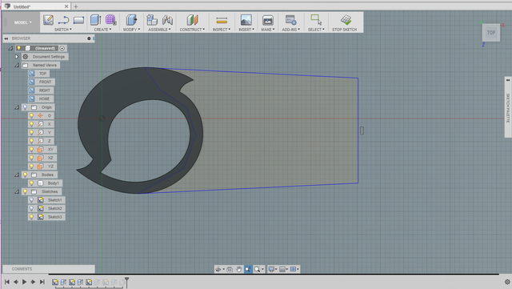Toggle visibility bulb of YZ plane
This screenshot has width=512, height=289.
coord(32,166)
